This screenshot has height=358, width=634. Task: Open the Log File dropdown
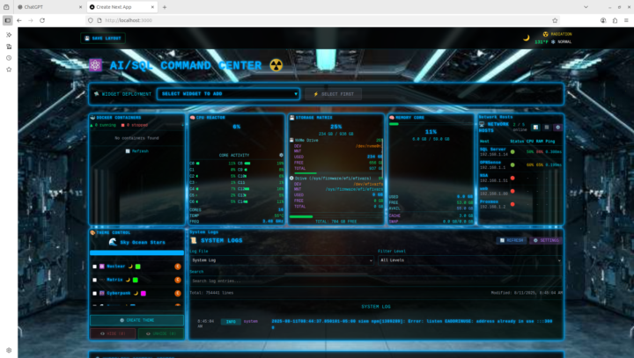pos(282,260)
